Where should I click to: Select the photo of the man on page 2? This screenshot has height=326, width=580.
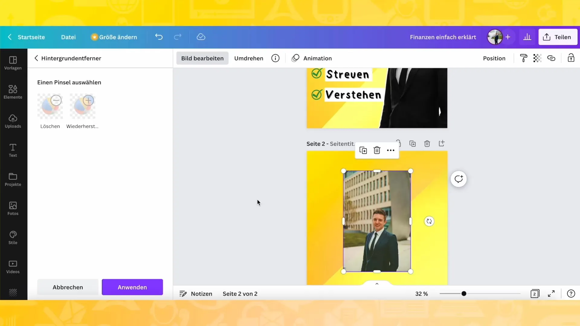(x=377, y=221)
